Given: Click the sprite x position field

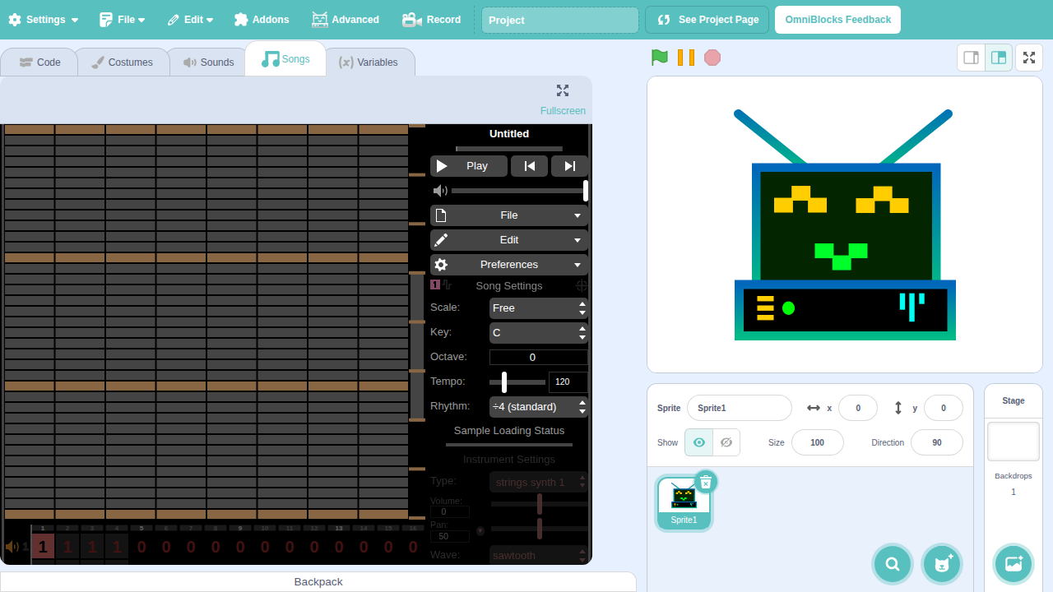Looking at the screenshot, I should click(x=858, y=408).
